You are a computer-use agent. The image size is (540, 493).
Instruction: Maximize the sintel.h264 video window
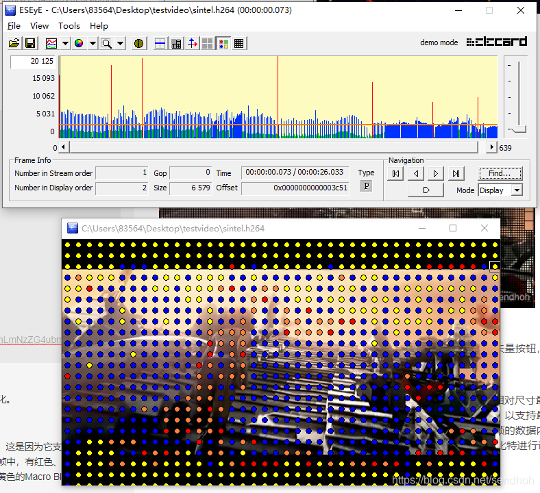453,228
